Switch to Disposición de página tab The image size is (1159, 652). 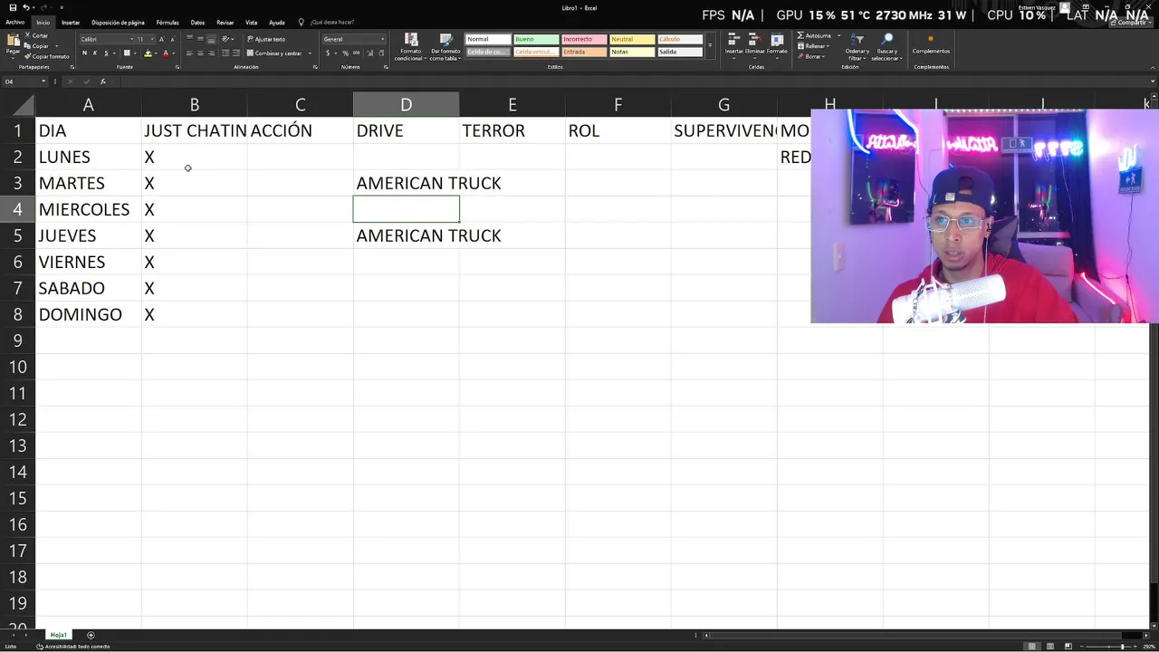tap(118, 23)
